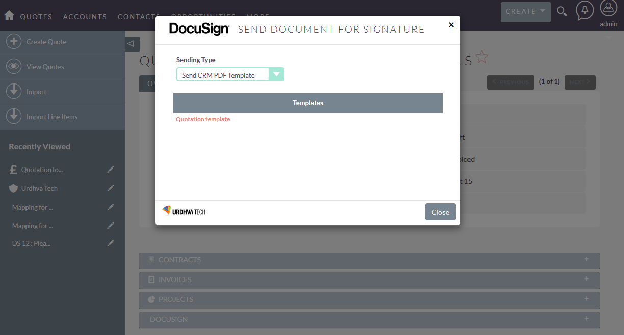Click the Create Quote plus icon
The height and width of the screenshot is (335, 624).
[x=14, y=42]
